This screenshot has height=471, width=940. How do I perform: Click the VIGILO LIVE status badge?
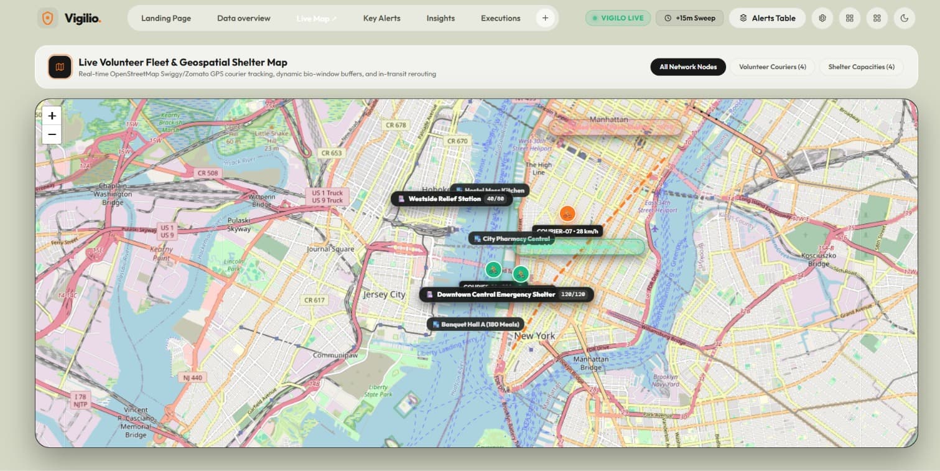pyautogui.click(x=618, y=18)
